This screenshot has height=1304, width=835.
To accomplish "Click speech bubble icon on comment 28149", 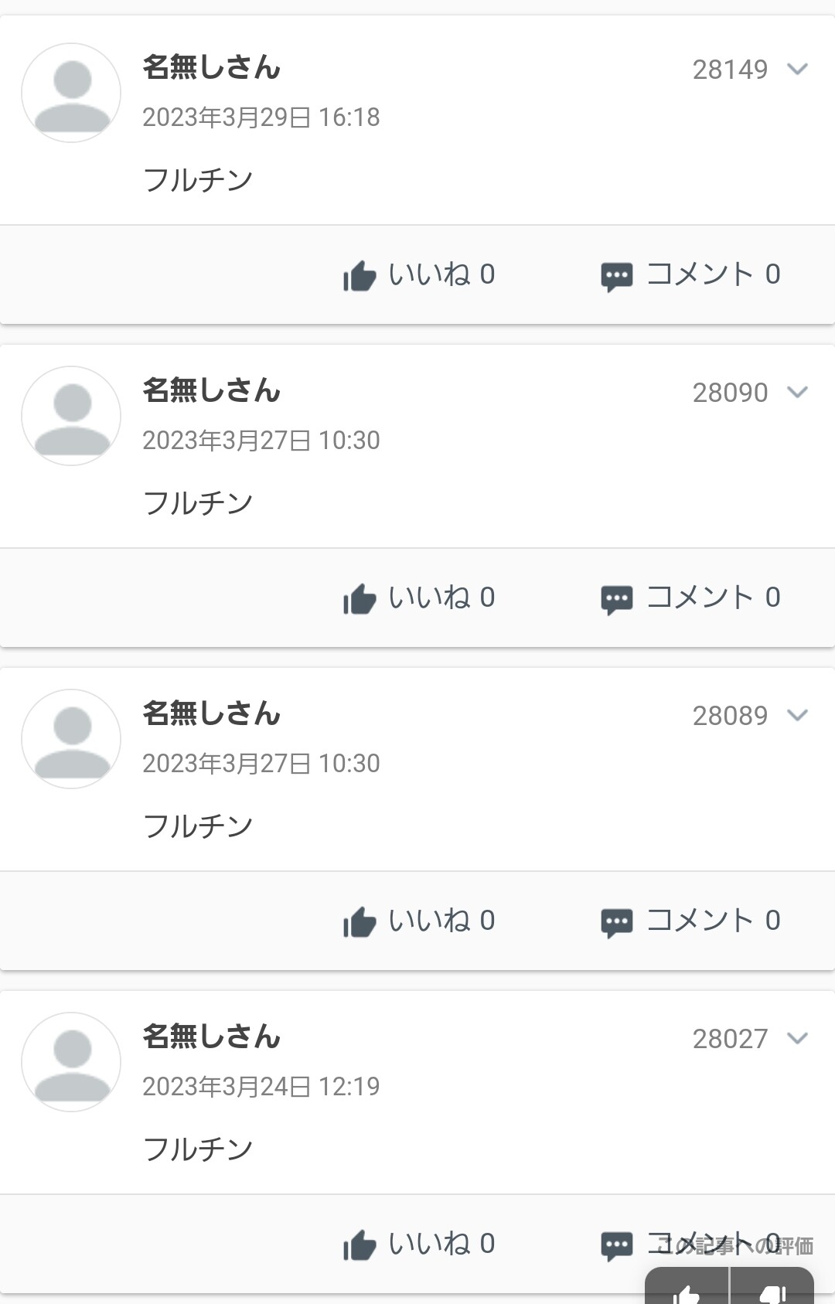I will 616,277.
